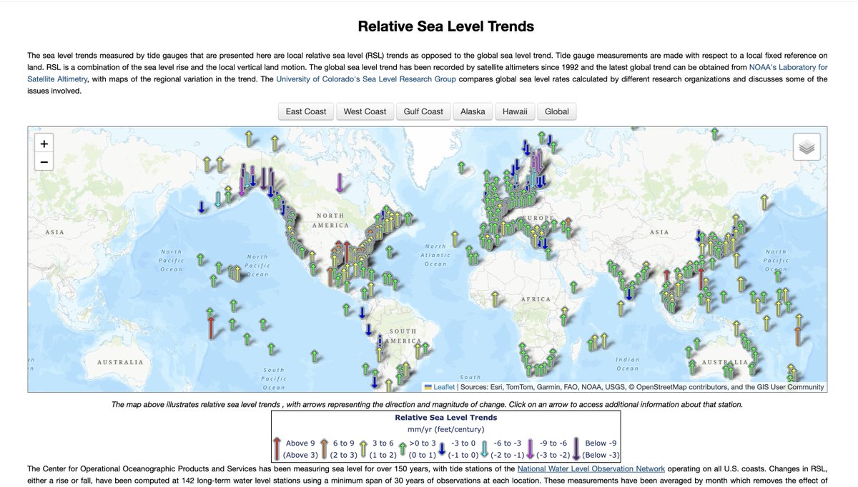Click the '6 to 9' legend label
The width and height of the screenshot is (858, 487).
345,443
